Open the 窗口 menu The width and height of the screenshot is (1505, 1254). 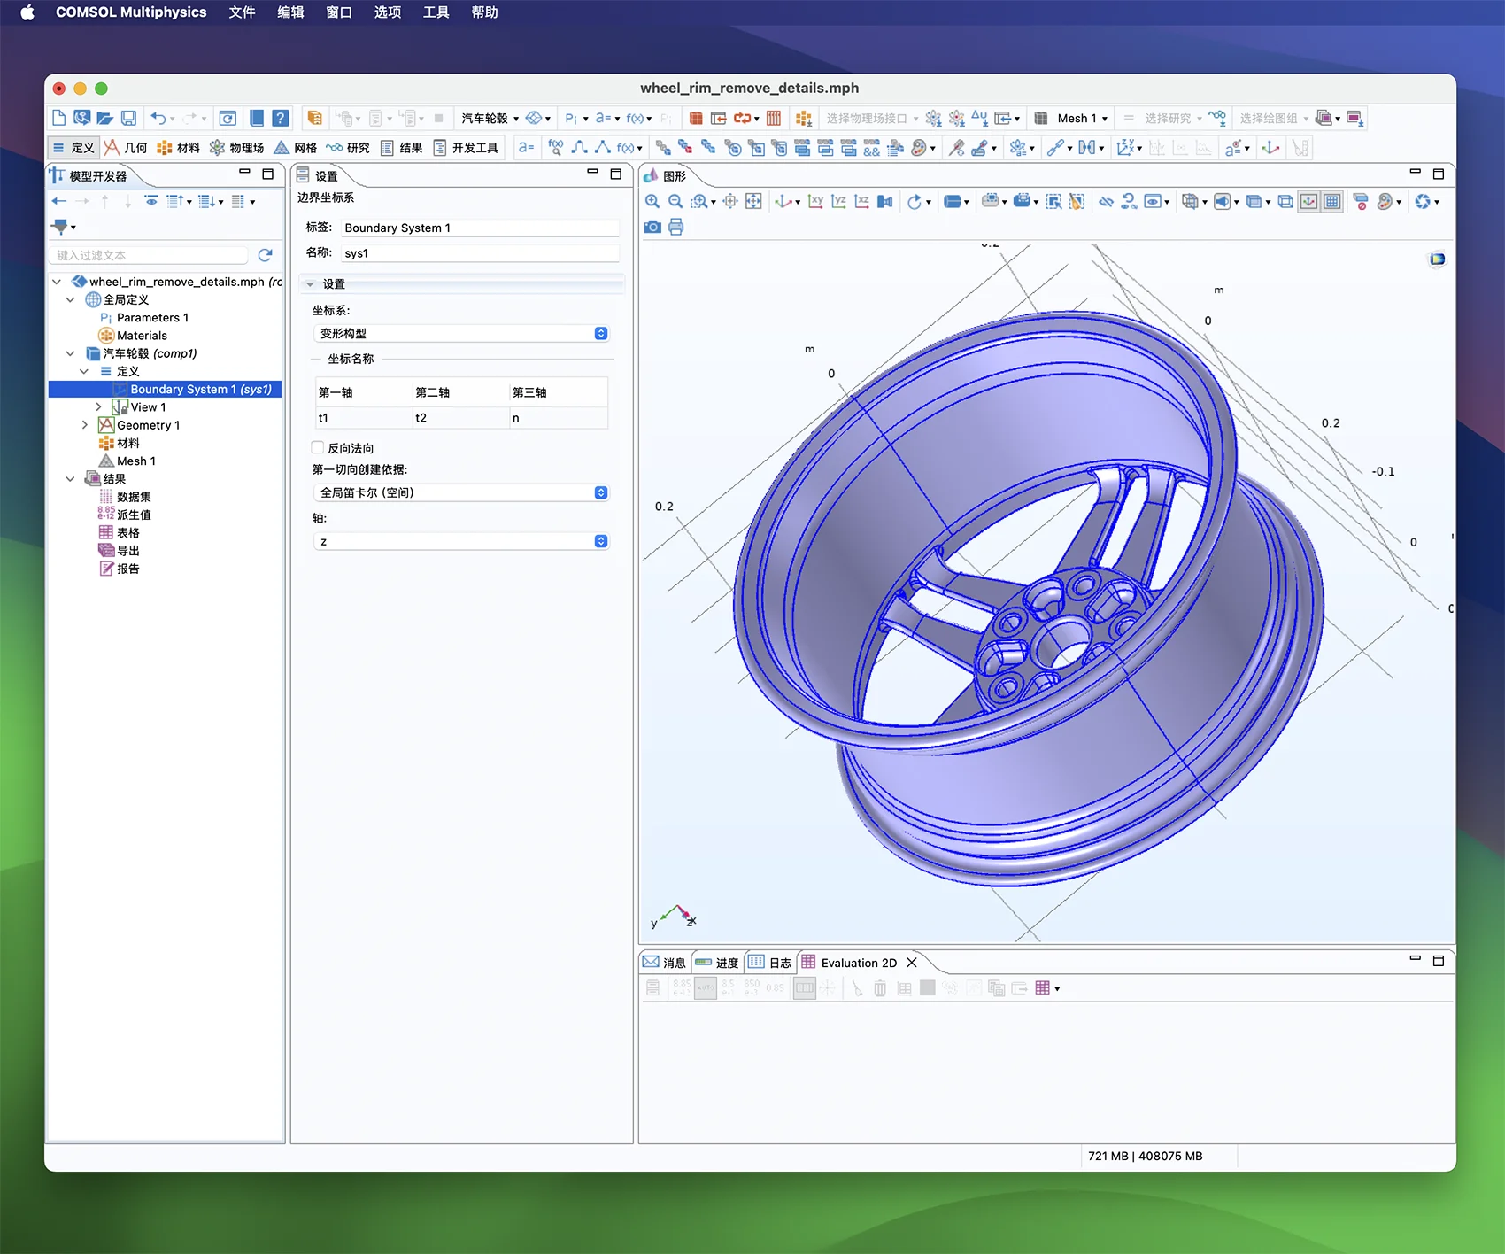[339, 12]
